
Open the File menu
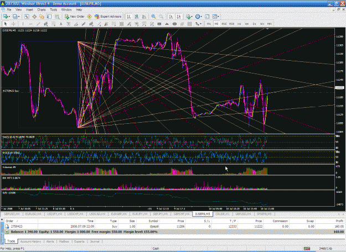pyautogui.click(x=9, y=10)
